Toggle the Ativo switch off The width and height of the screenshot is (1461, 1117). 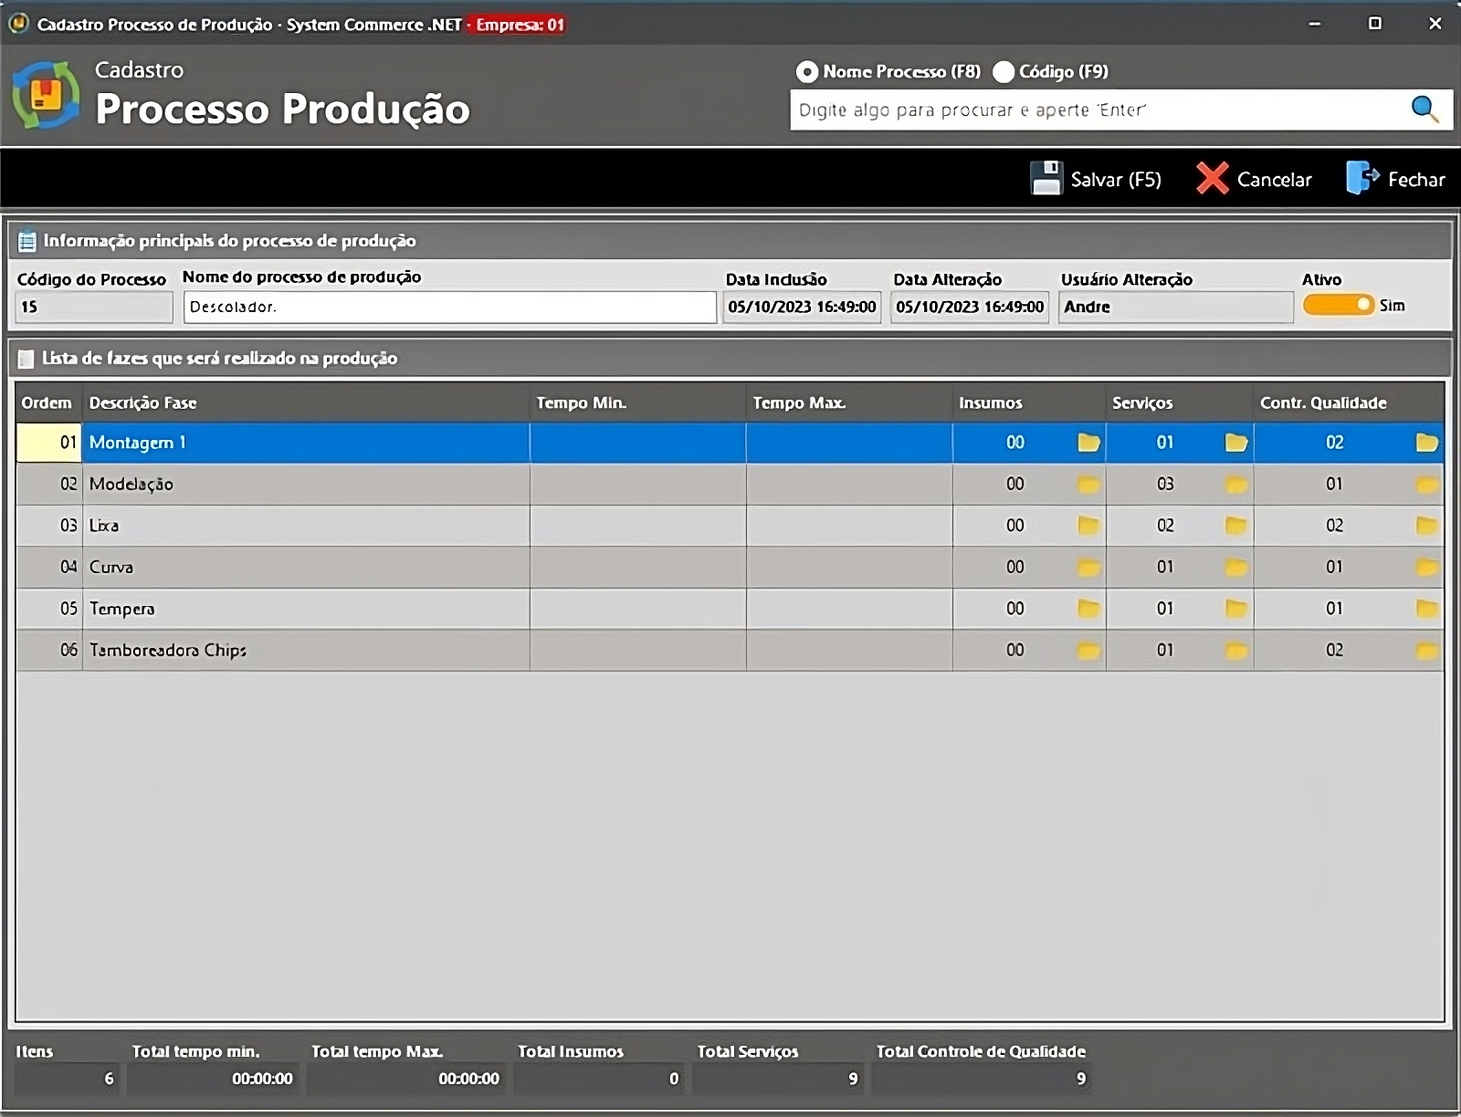[1339, 305]
